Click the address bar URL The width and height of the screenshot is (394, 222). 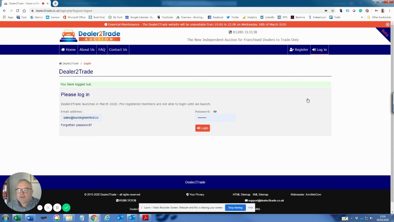[x=64, y=10]
